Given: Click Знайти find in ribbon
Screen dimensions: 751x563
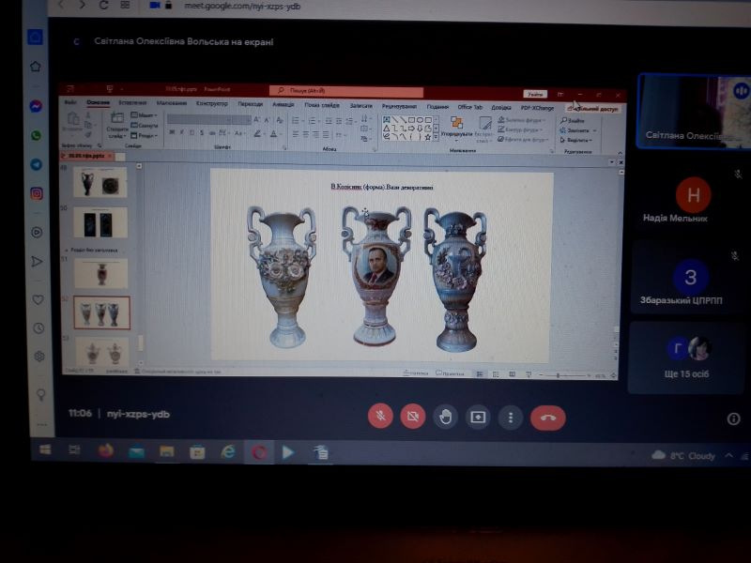Looking at the screenshot, I should click(573, 121).
